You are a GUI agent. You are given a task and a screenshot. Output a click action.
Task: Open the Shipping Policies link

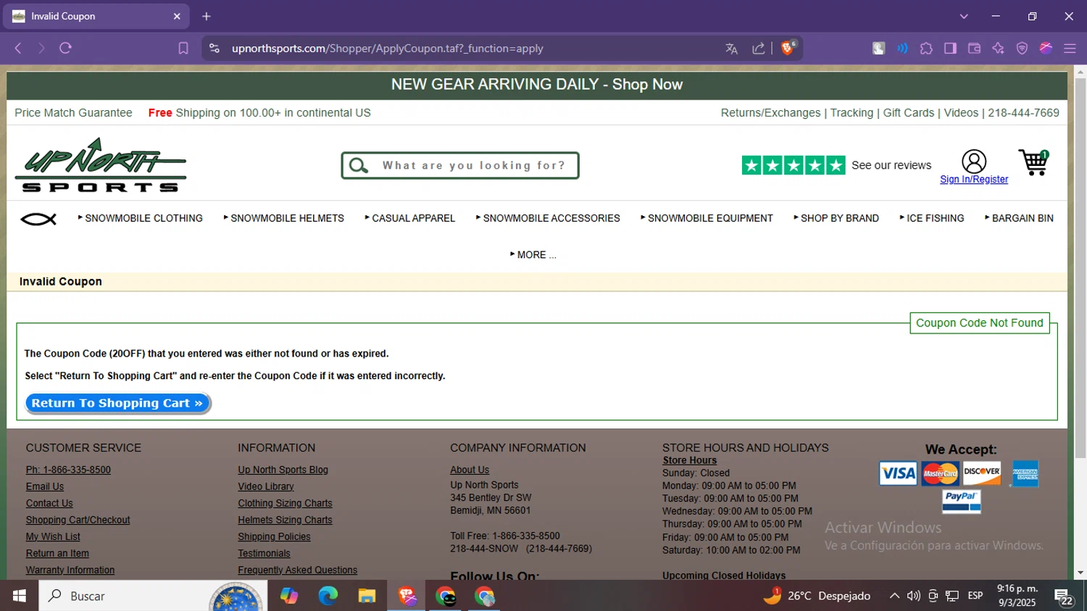tap(274, 537)
